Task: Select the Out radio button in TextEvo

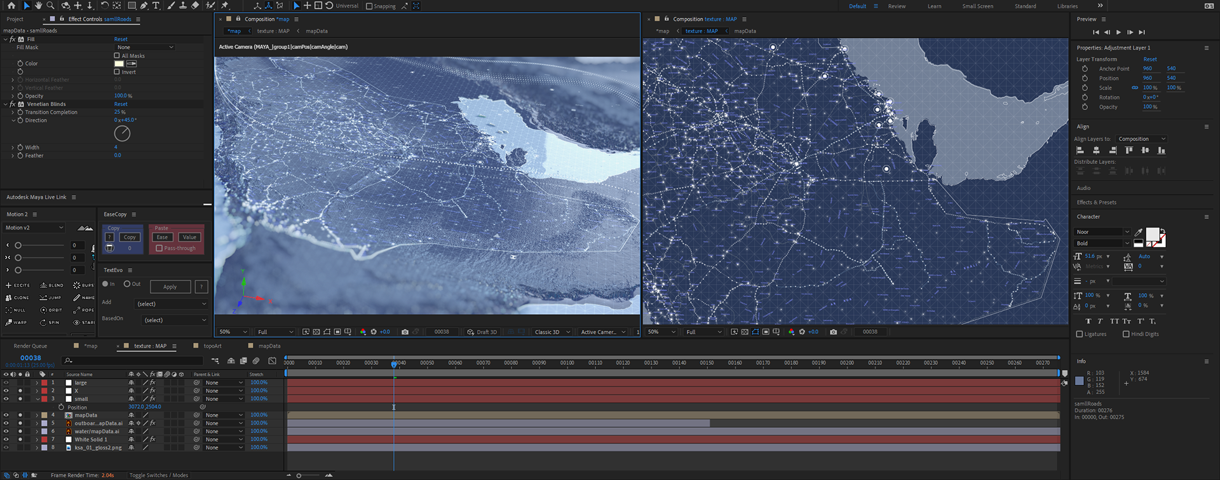Action: coord(127,284)
